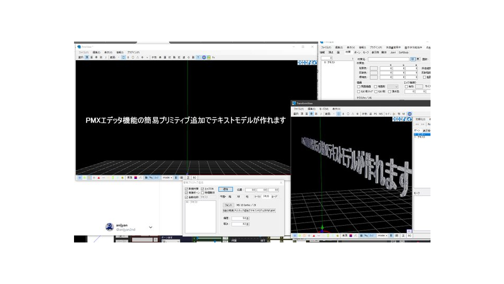Click the globe icon in TransformView toolbar

(x=410, y=114)
